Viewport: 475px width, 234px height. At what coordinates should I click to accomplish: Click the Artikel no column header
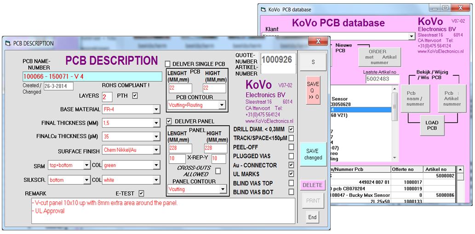pyautogui.click(x=440, y=169)
